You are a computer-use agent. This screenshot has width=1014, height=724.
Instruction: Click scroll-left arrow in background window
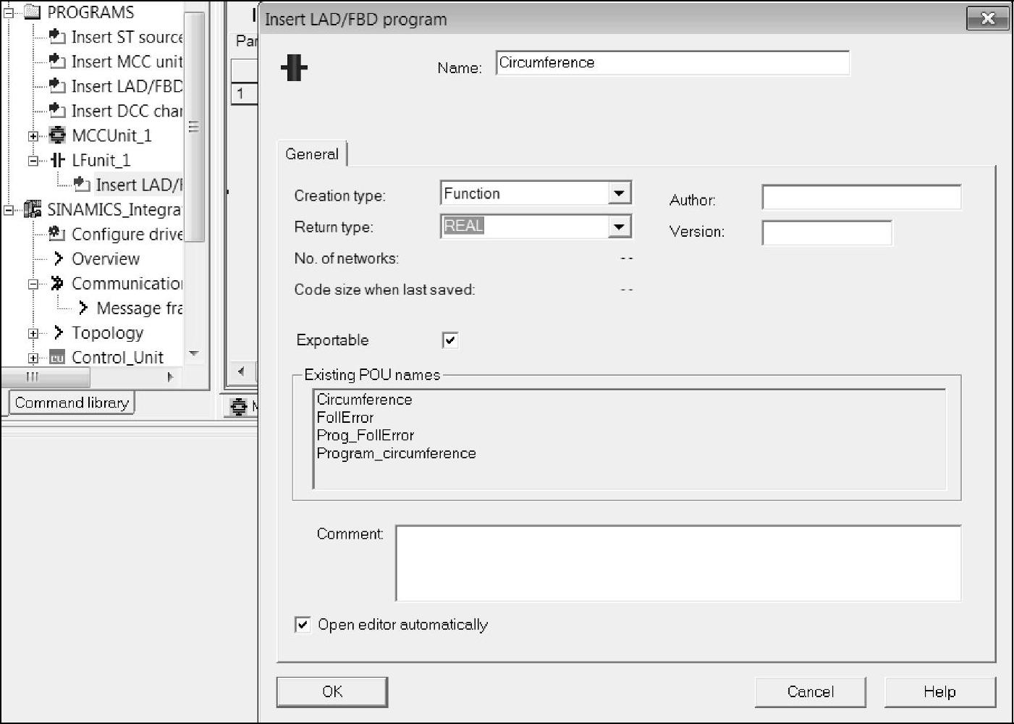[241, 371]
